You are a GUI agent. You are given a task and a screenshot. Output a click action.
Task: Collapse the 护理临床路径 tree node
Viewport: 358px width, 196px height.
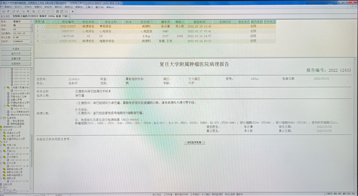(x=5, y=106)
